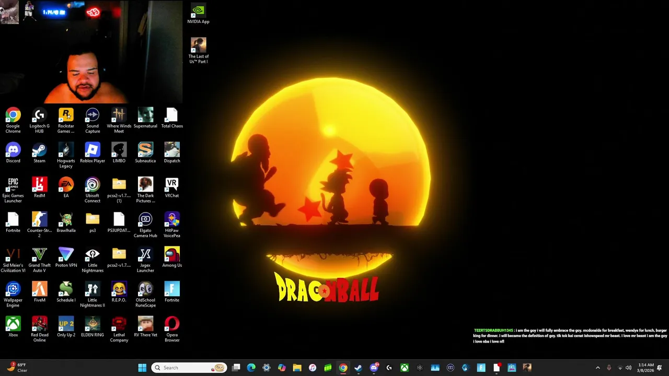Select the Hogwarts Legacy shortcut

pyautogui.click(x=66, y=156)
